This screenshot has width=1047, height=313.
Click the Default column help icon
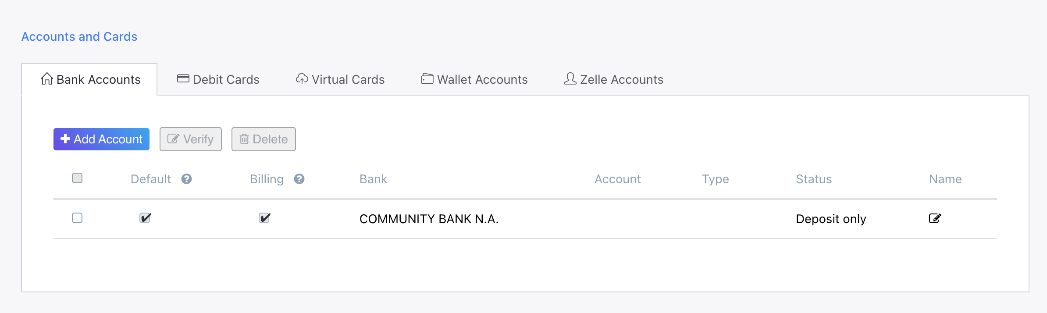click(x=186, y=179)
